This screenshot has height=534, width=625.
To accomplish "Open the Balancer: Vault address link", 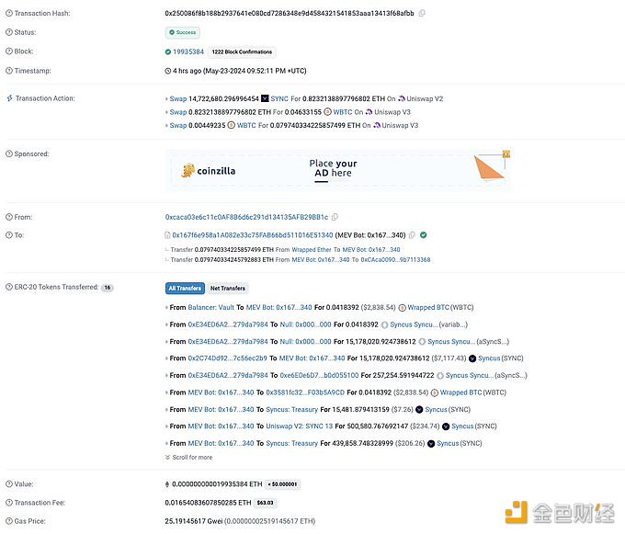I will coord(210,308).
